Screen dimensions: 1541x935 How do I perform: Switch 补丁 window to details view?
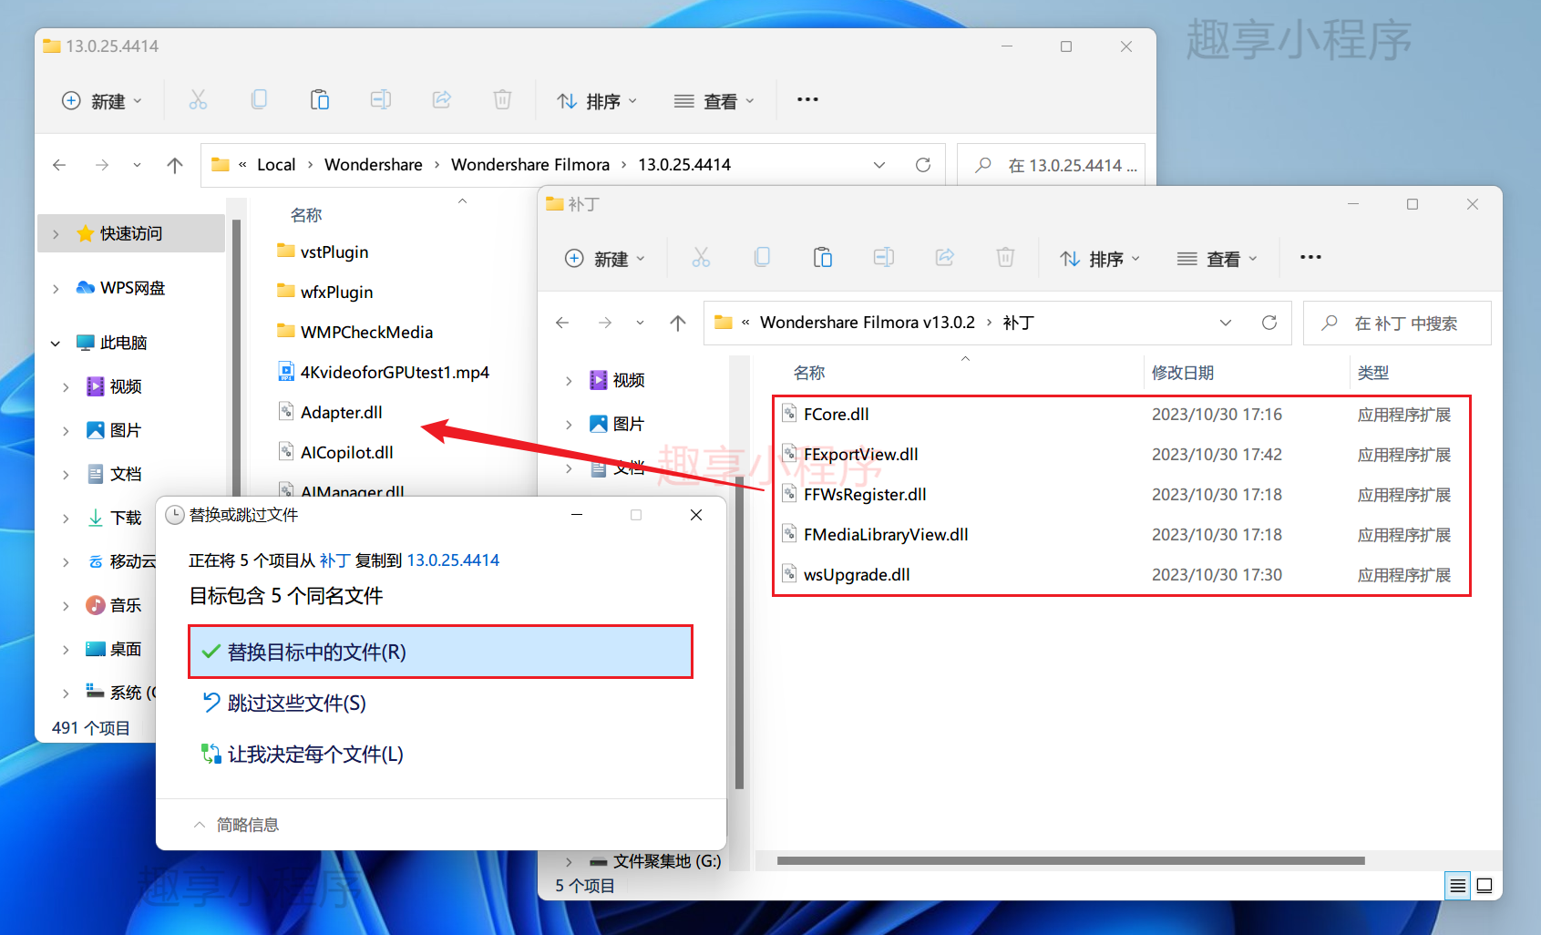click(x=1458, y=885)
